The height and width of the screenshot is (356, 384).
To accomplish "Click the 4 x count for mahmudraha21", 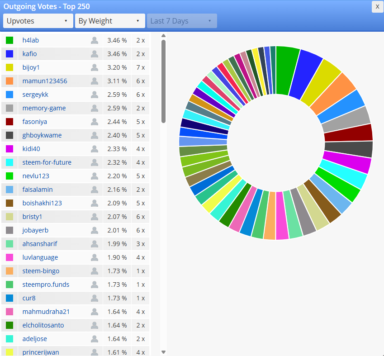I will [x=141, y=312].
